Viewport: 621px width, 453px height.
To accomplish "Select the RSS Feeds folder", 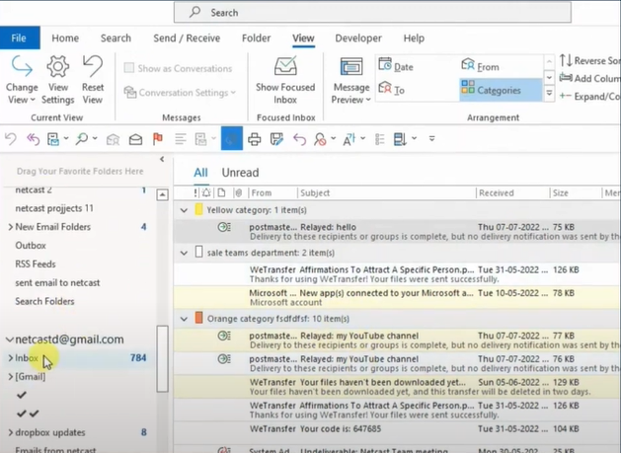I will pos(36,264).
